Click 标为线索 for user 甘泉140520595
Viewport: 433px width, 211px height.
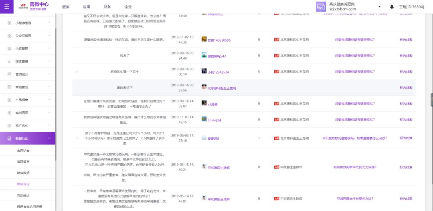click(x=405, y=40)
